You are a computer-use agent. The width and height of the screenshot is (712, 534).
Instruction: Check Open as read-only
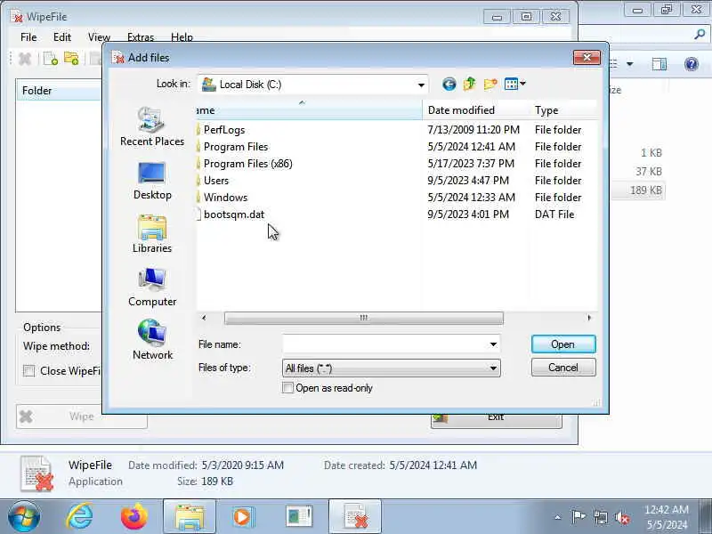click(x=287, y=388)
